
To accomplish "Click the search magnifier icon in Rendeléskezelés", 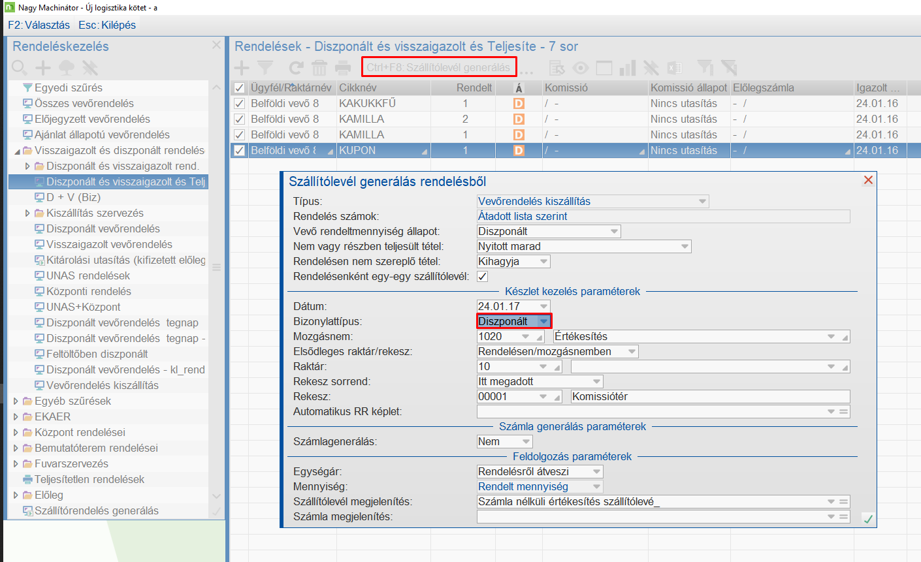I will point(20,67).
